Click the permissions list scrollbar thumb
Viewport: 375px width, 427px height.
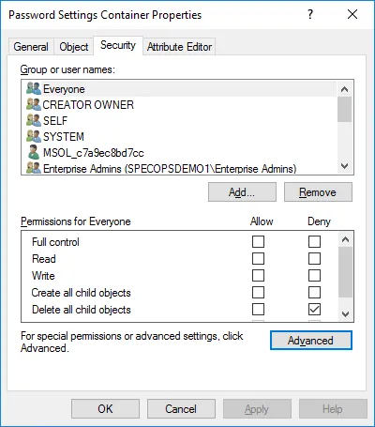pyautogui.click(x=345, y=272)
